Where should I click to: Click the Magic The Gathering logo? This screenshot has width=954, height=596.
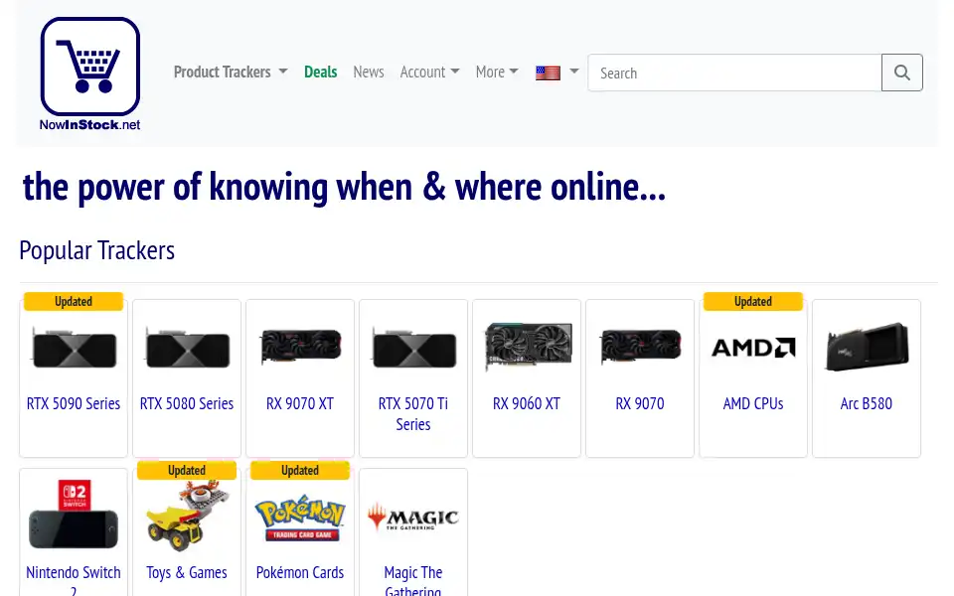click(x=413, y=517)
